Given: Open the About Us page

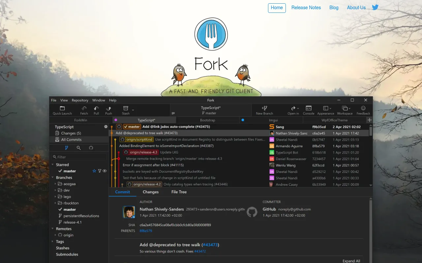Looking at the screenshot, I should click(x=356, y=8).
